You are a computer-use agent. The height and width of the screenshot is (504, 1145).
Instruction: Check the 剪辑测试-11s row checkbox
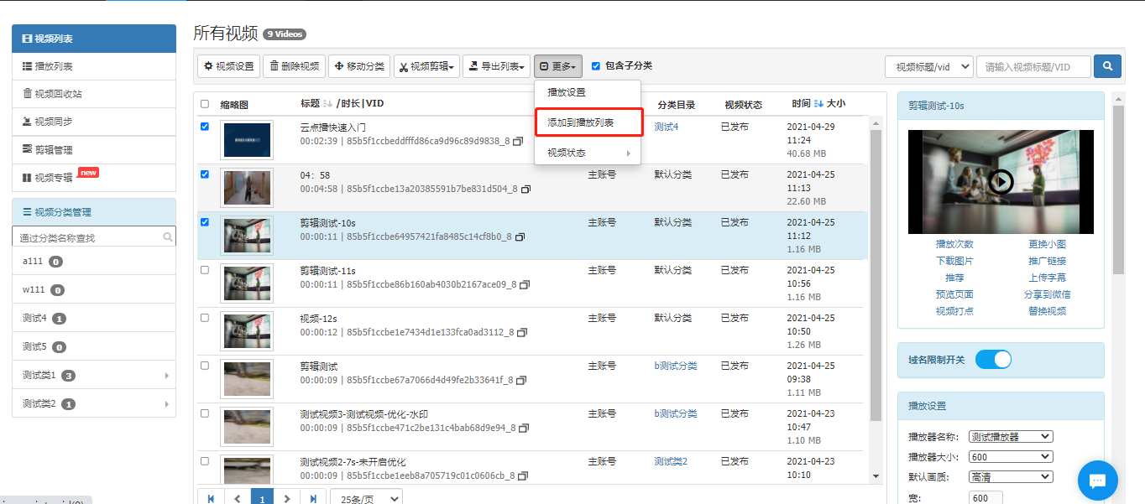click(x=205, y=270)
